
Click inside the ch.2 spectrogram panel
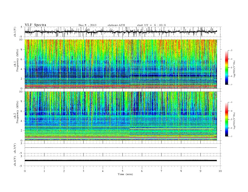[121, 116]
